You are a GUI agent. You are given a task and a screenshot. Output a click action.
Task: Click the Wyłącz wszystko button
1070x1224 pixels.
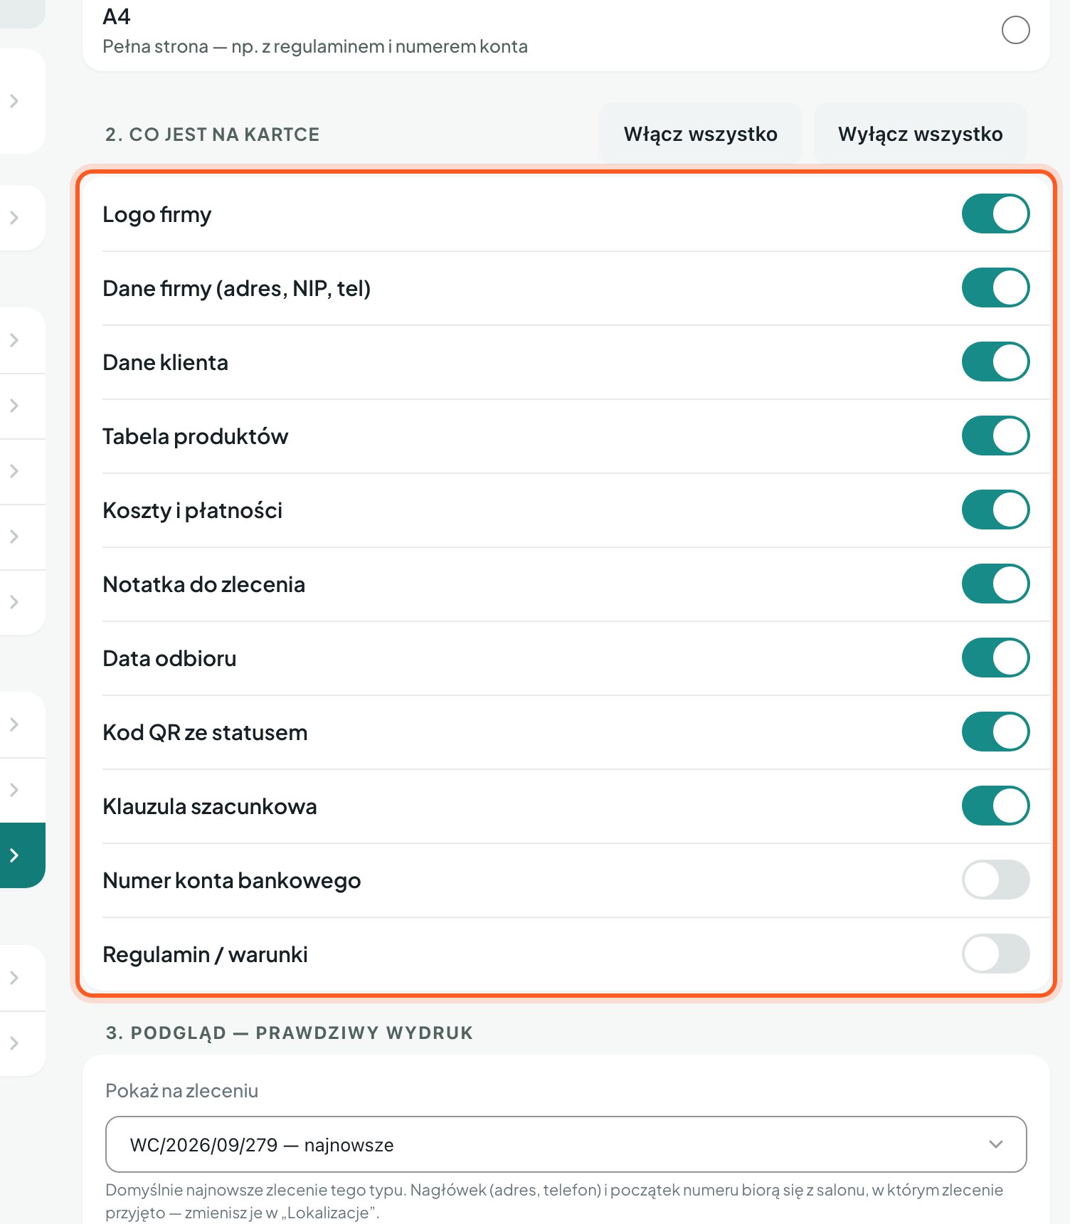click(x=920, y=134)
